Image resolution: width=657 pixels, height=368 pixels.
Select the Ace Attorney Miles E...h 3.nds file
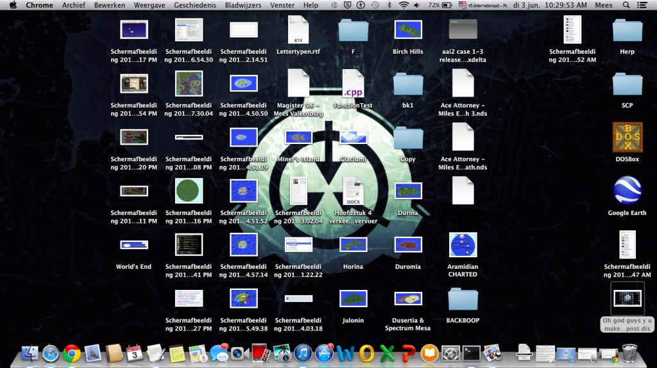463,83
